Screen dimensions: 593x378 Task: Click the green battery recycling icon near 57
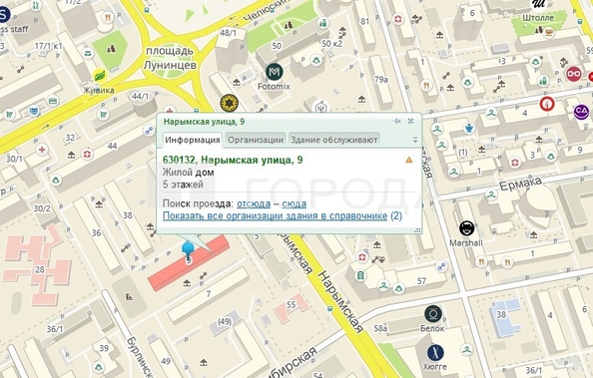pyautogui.click(x=360, y=275)
